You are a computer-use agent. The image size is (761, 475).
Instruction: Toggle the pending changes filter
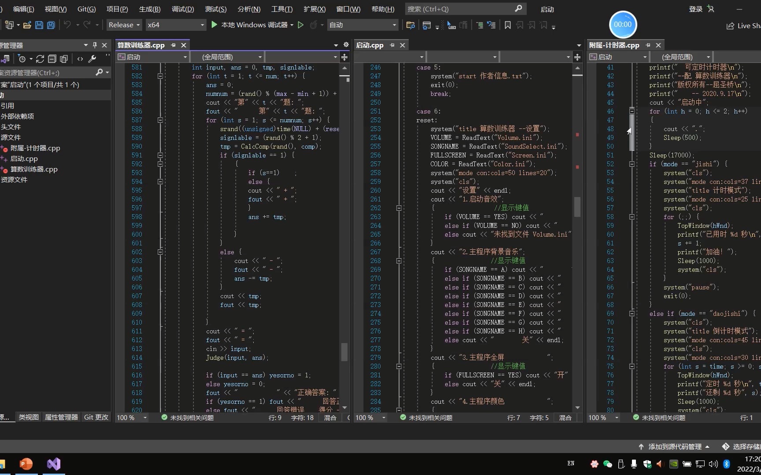(22, 59)
